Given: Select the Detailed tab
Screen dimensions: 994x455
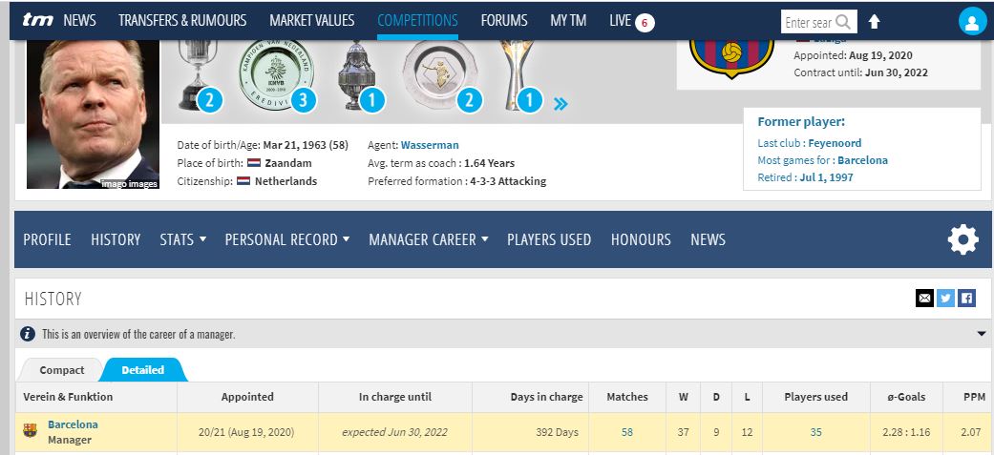Looking at the screenshot, I should (142, 370).
